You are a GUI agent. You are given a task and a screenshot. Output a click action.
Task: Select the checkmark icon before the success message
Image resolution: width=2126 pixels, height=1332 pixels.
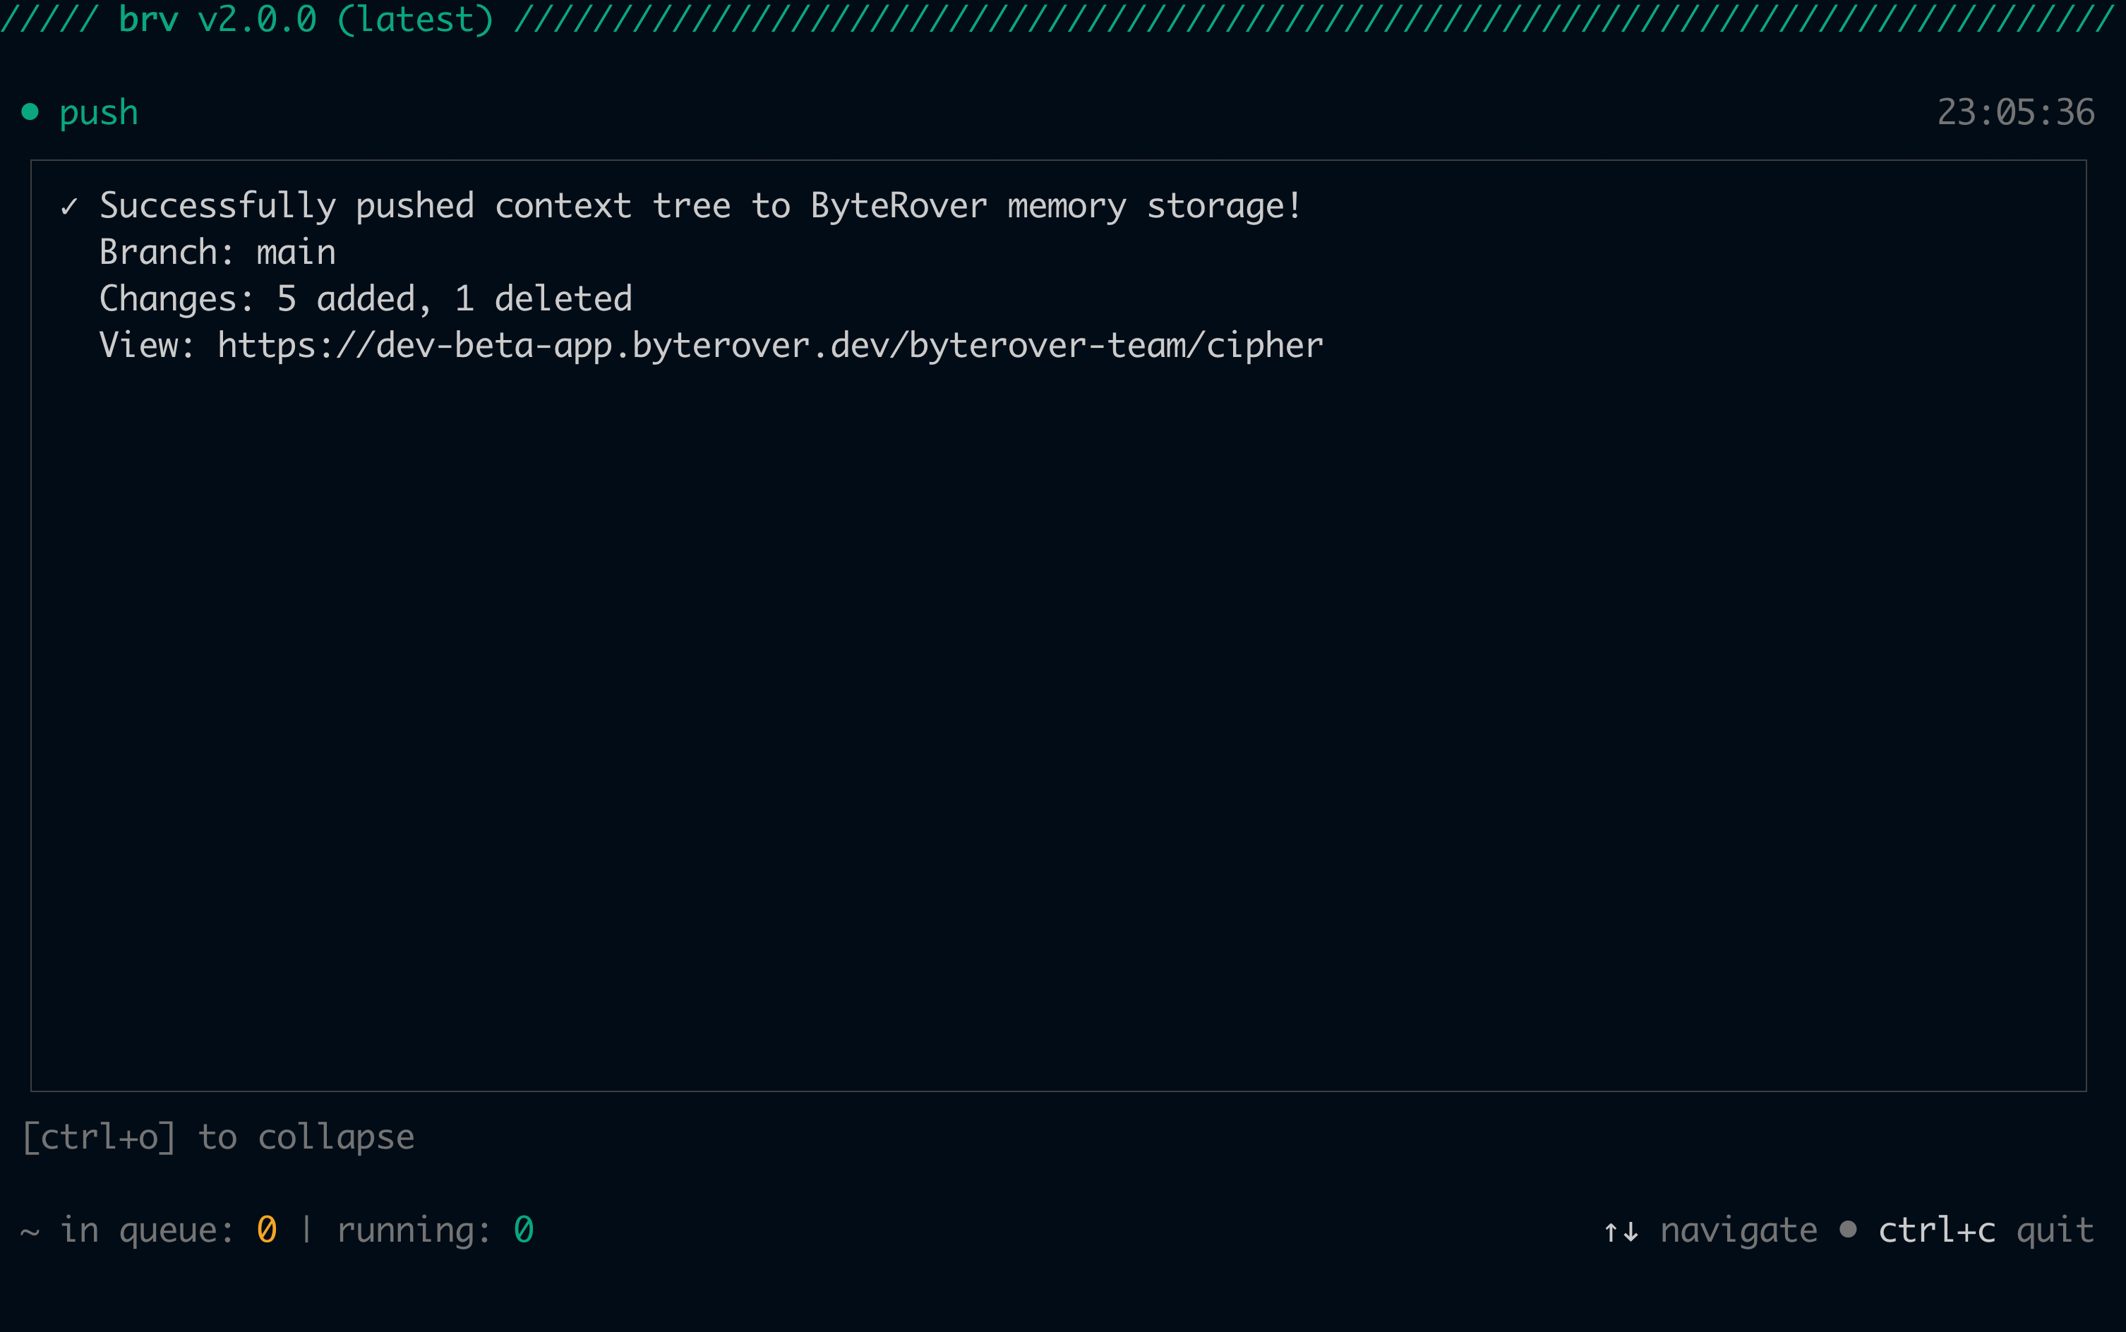click(71, 205)
